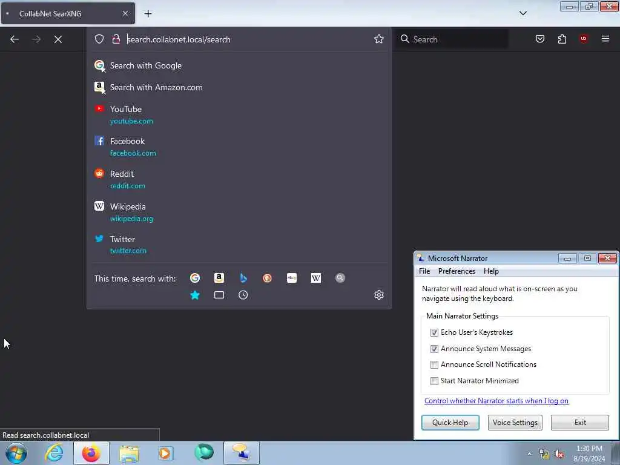
Task: Search open tabs using tab icon
Action: (219, 295)
